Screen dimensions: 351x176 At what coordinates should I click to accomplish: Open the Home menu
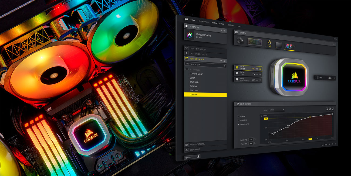point(193,20)
